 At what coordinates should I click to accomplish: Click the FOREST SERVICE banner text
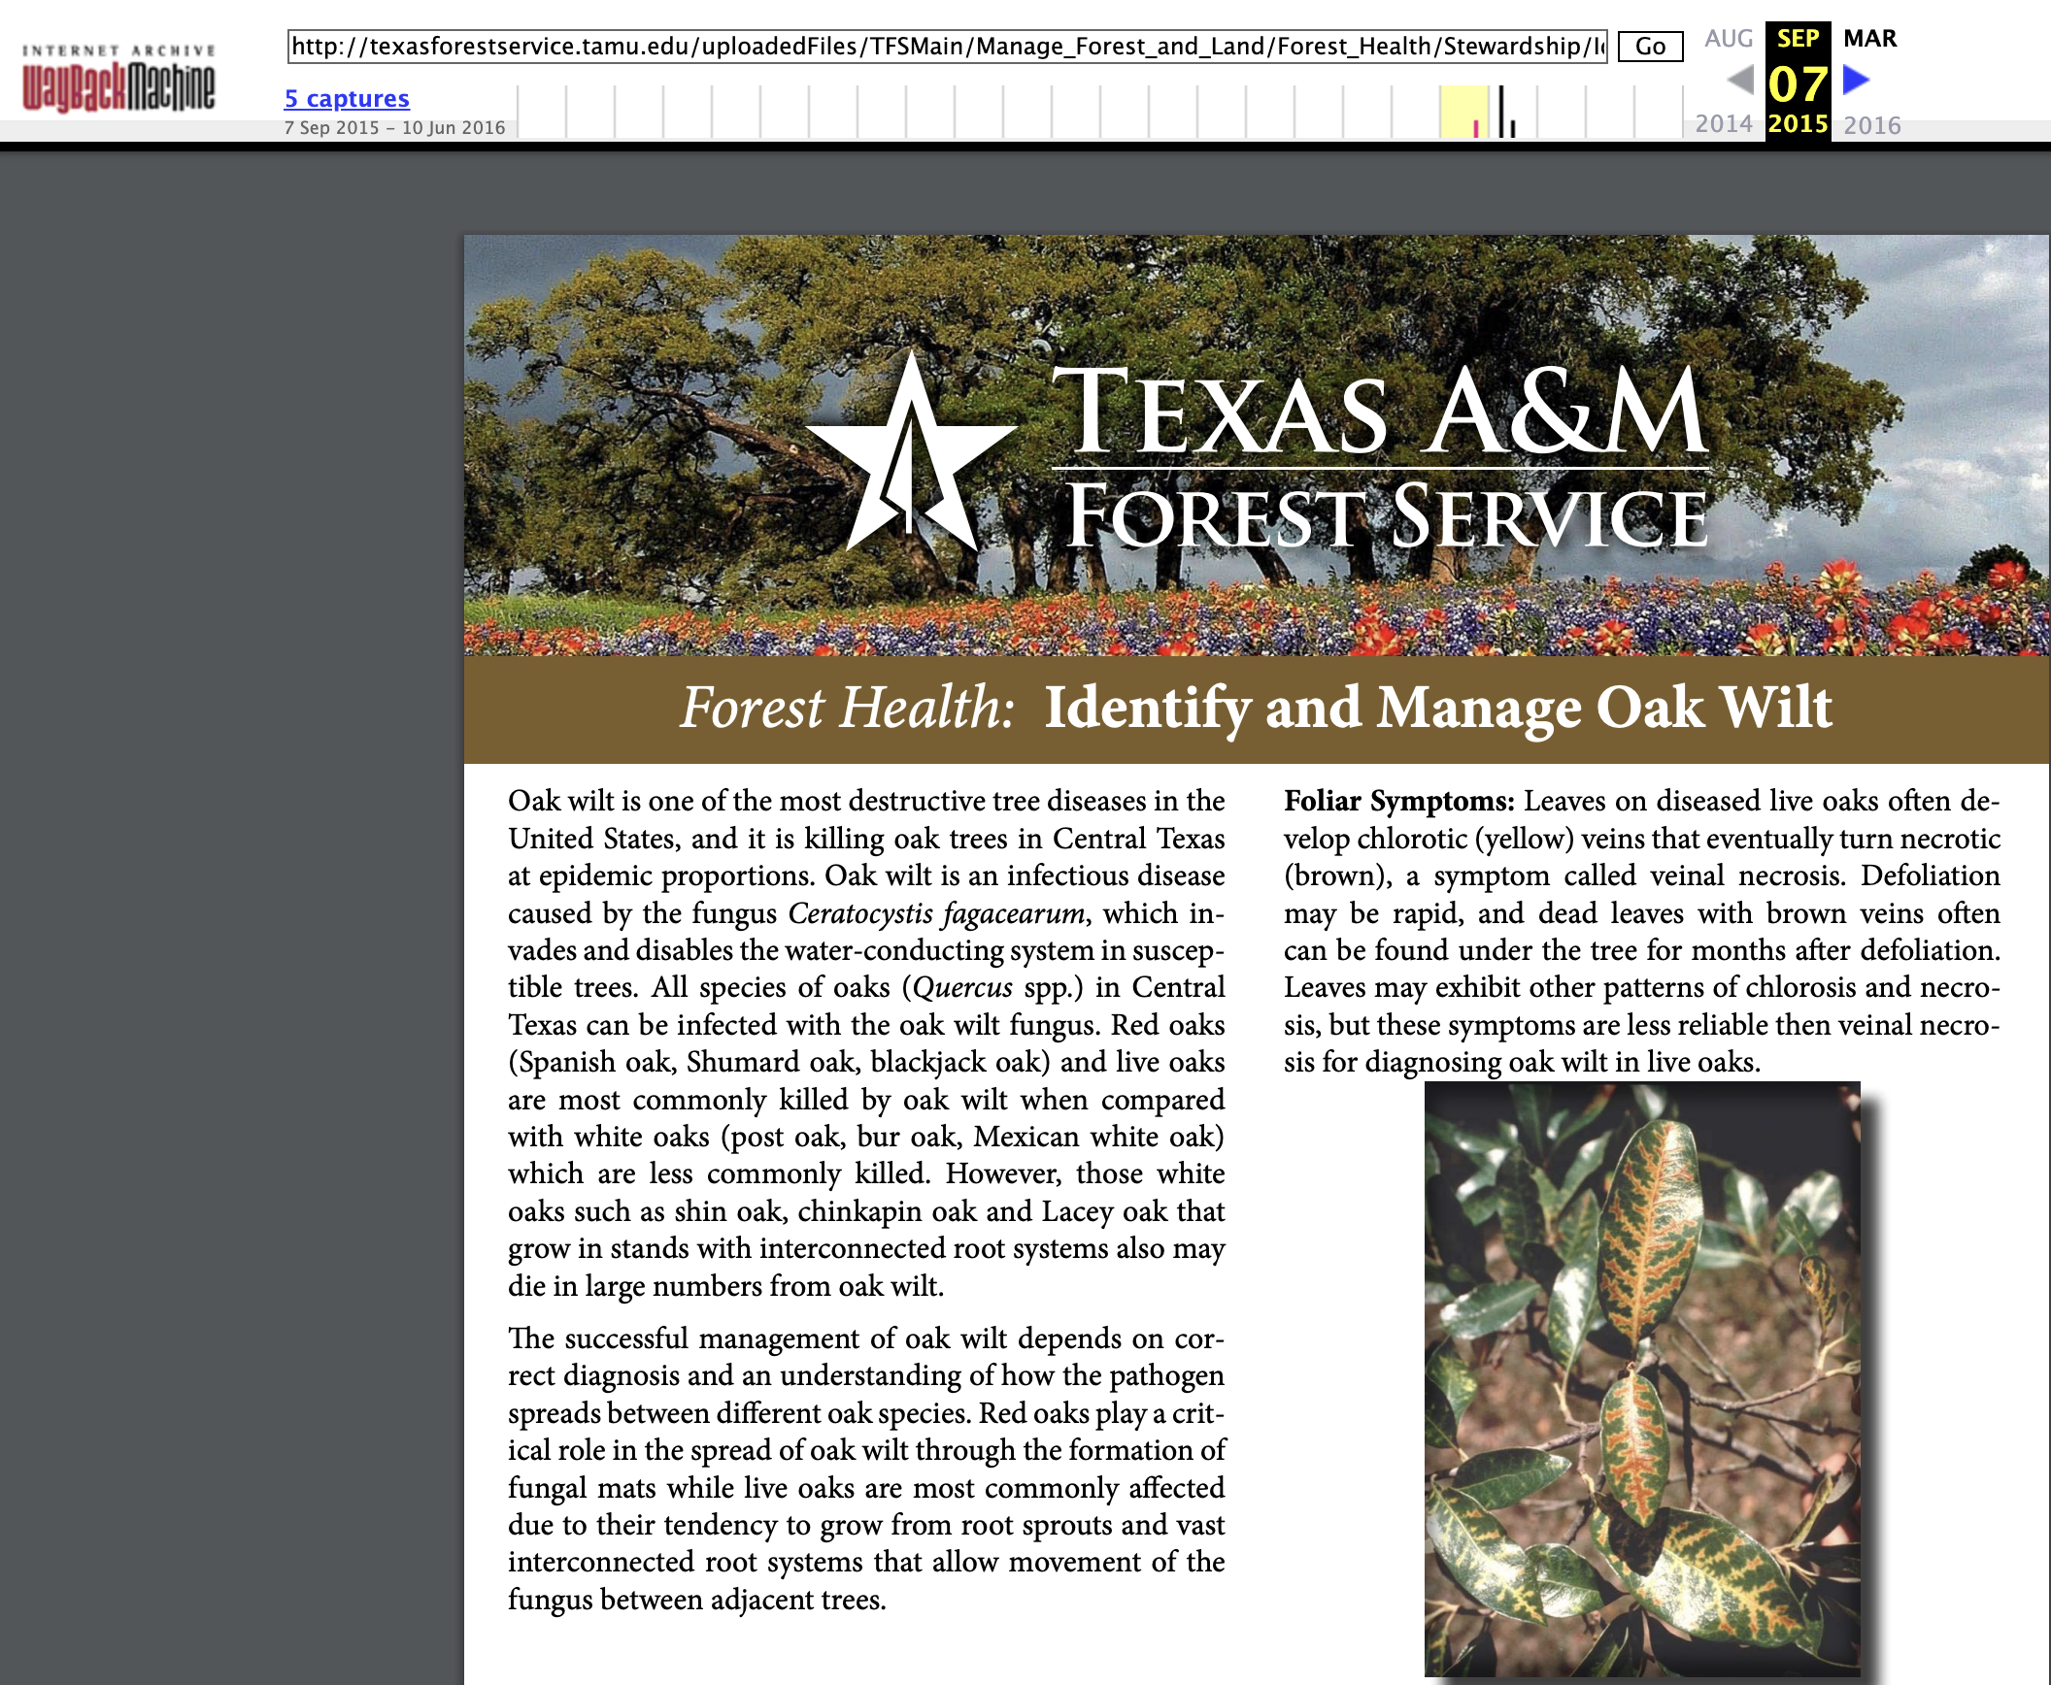point(1386,517)
